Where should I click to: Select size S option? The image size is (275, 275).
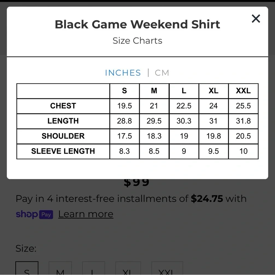click(27, 268)
